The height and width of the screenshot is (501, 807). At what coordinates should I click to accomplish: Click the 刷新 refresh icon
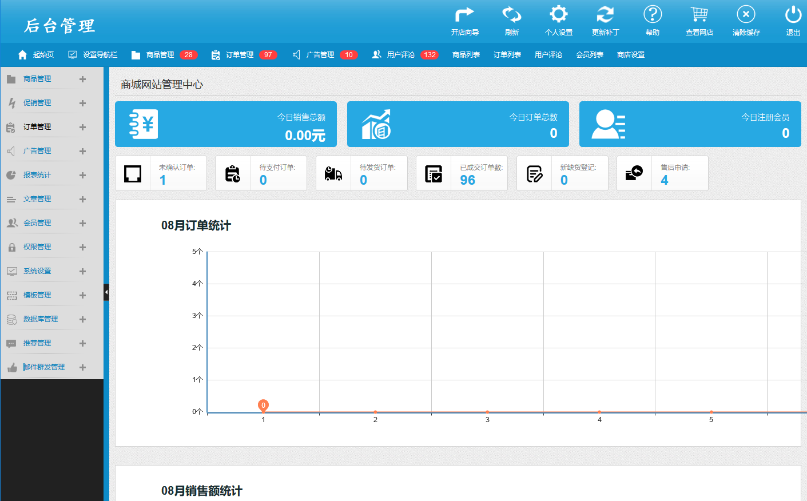tap(511, 14)
